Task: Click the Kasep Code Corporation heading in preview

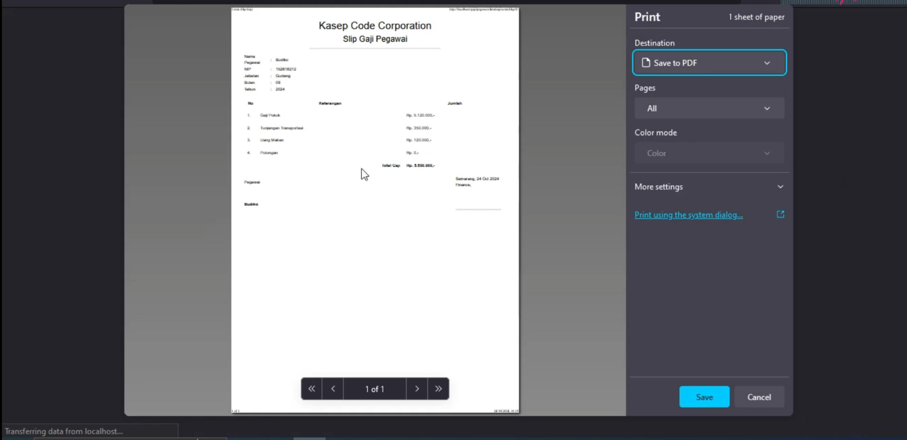Action: [375, 26]
